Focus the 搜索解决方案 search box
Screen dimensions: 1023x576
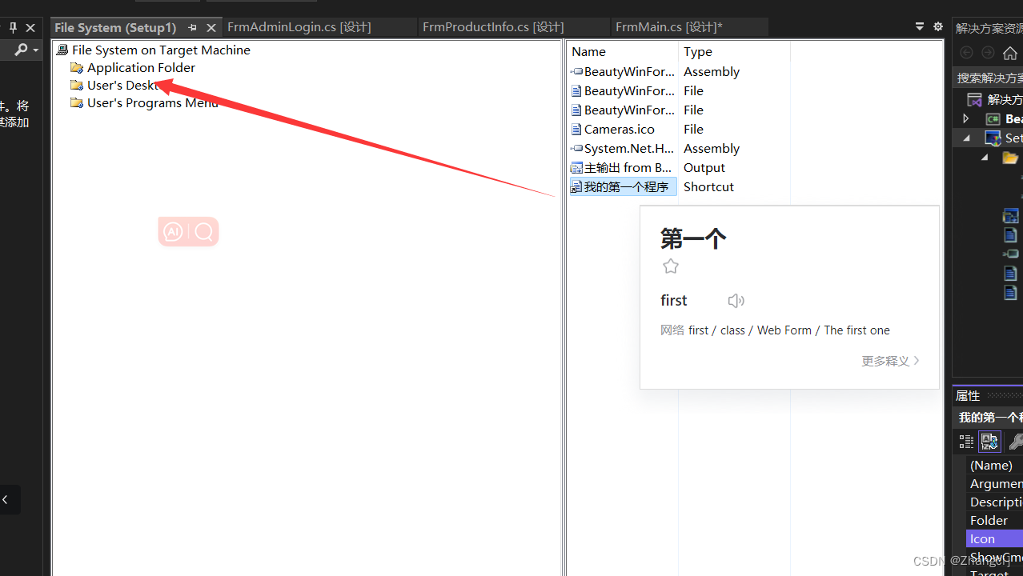(x=989, y=78)
